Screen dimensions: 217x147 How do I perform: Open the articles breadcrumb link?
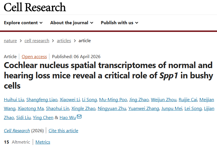coord(64,41)
